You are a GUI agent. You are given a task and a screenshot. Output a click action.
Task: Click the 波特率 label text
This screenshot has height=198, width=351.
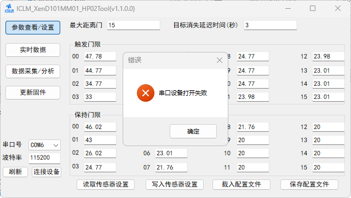(x=12, y=158)
